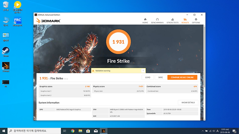Click the SystemInfo version v5.19.709
This screenshot has height=134, width=239.
pyautogui.click(x=167, y=113)
